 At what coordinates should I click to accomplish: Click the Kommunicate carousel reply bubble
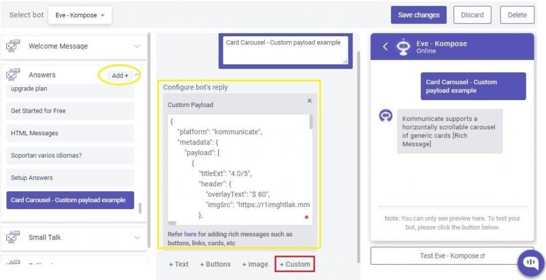click(449, 131)
